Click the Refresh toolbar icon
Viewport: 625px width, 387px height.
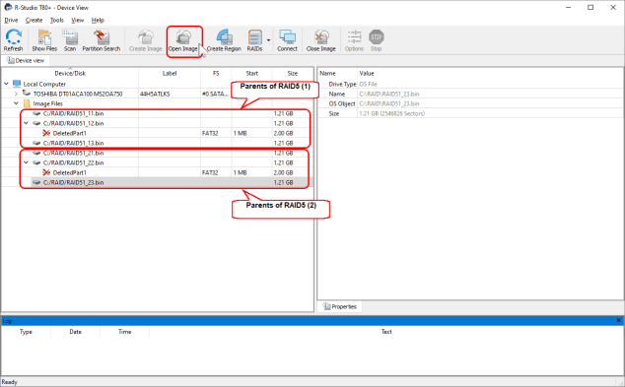(13, 40)
